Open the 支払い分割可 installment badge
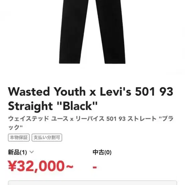The height and width of the screenshot is (185, 185). coord(47,138)
